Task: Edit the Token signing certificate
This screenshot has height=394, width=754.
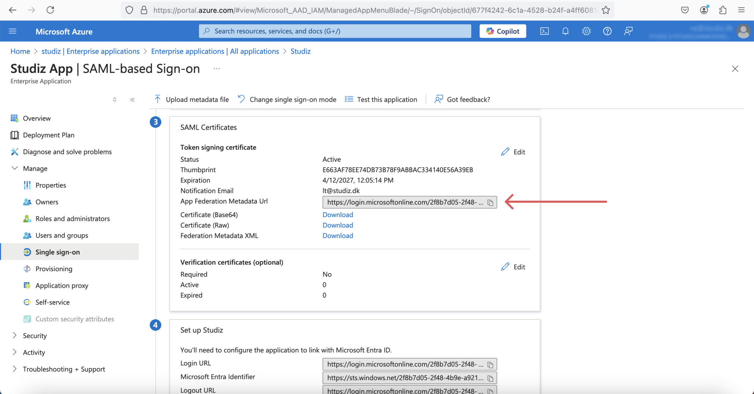Action: tap(513, 152)
